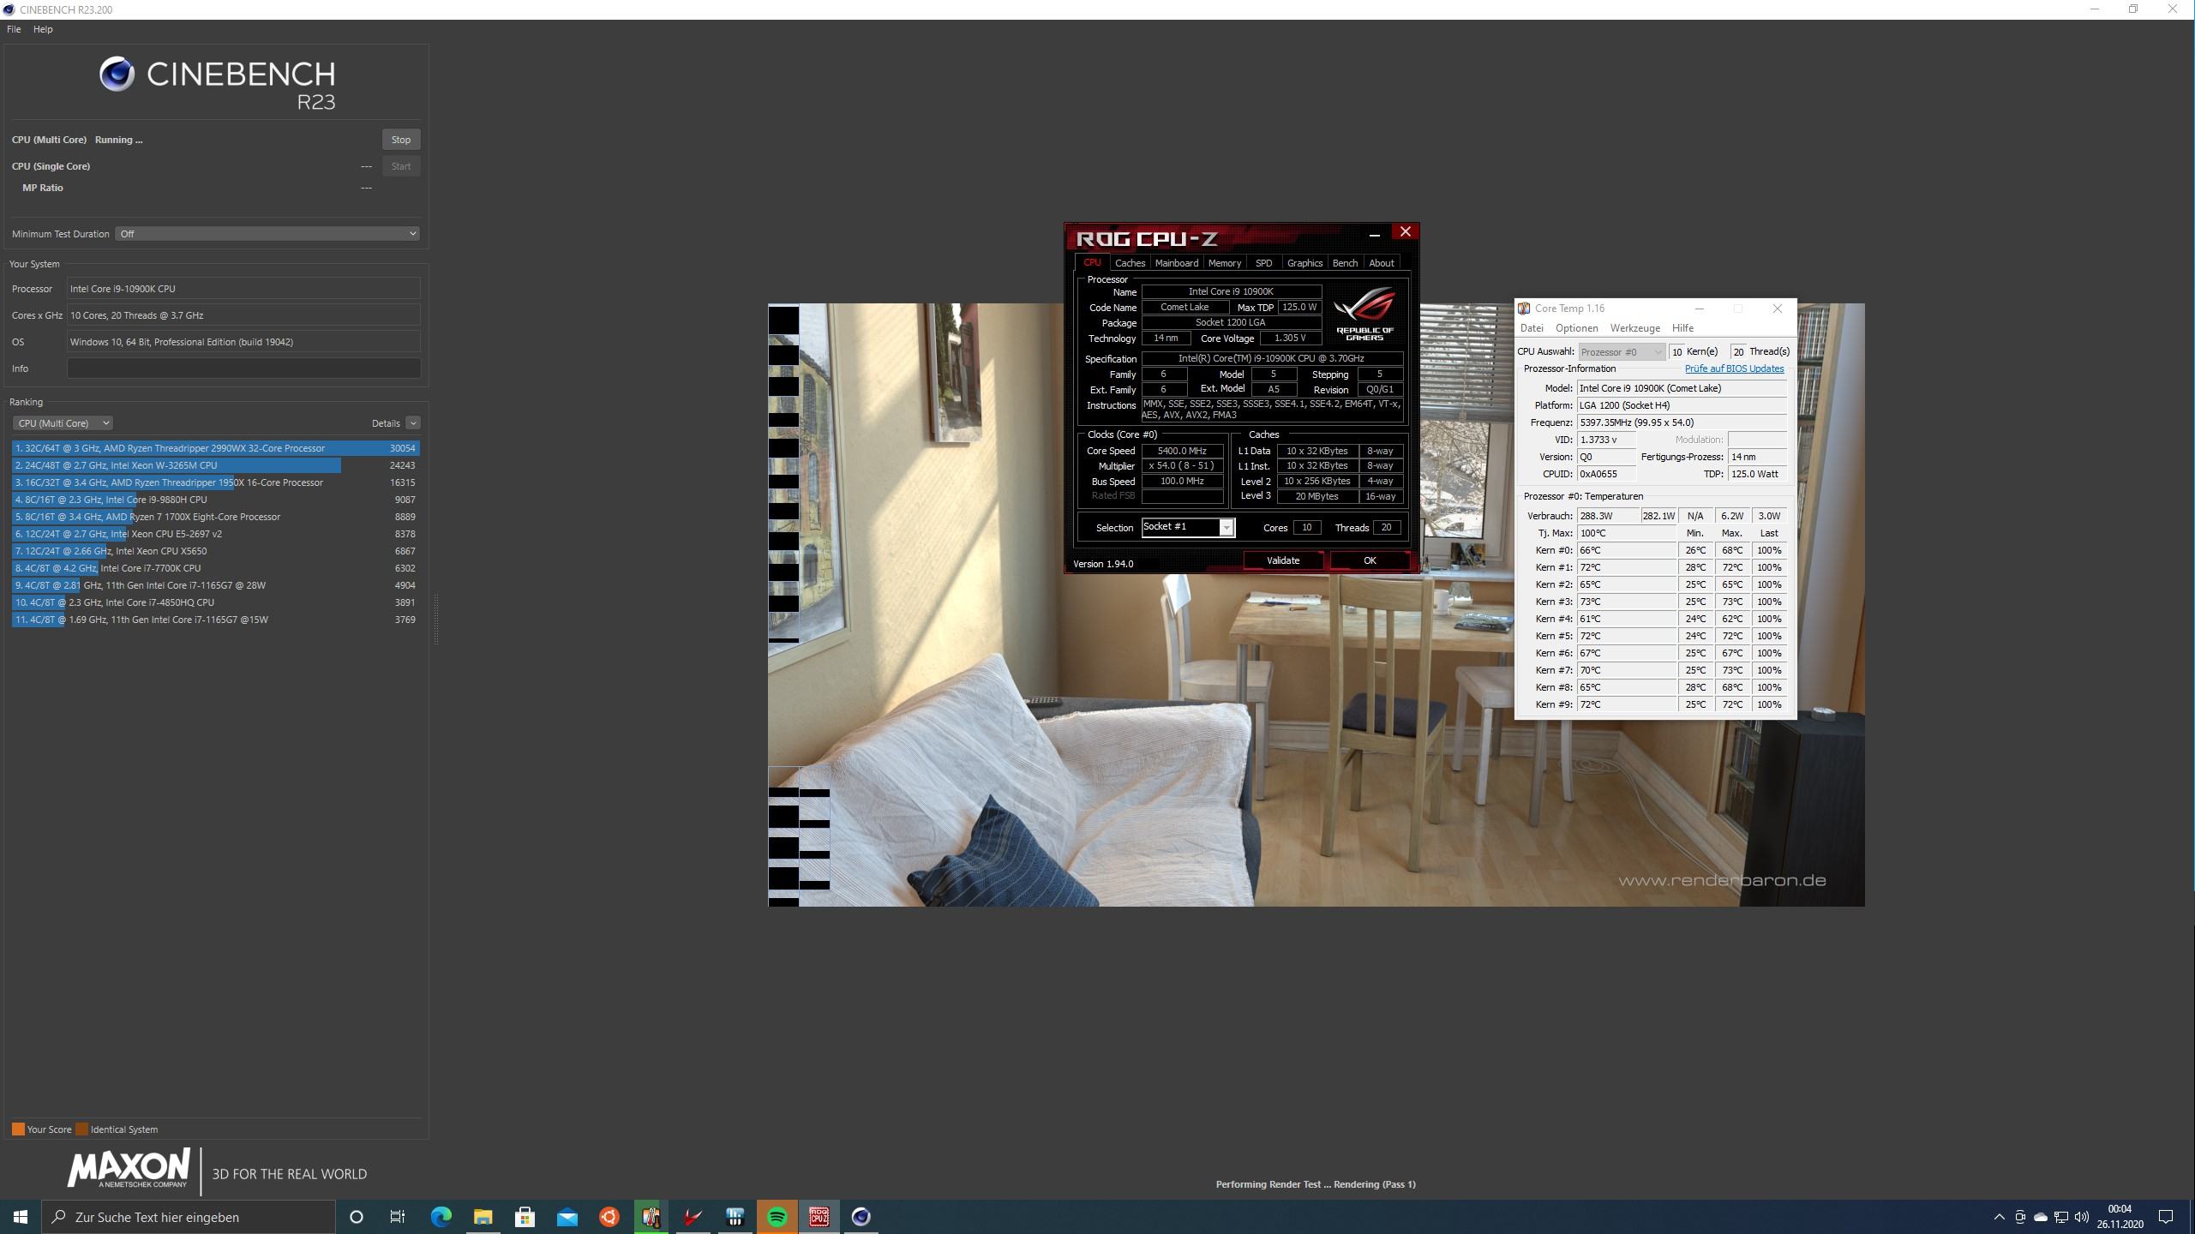2195x1234 pixels.
Task: Expand the ranking Details arrow
Action: pos(413,423)
